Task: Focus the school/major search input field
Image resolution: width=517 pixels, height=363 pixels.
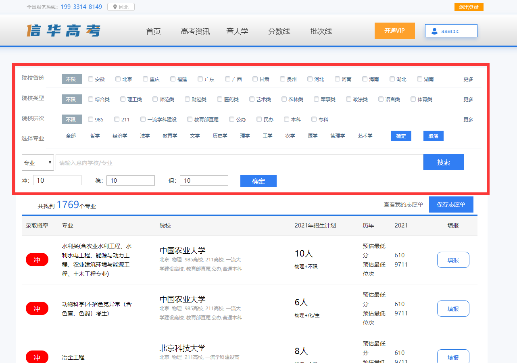Action: 240,163
